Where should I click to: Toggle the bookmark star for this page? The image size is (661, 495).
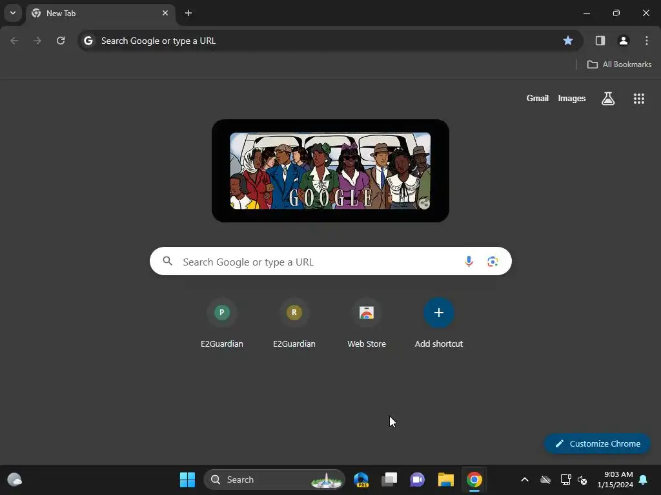point(568,41)
